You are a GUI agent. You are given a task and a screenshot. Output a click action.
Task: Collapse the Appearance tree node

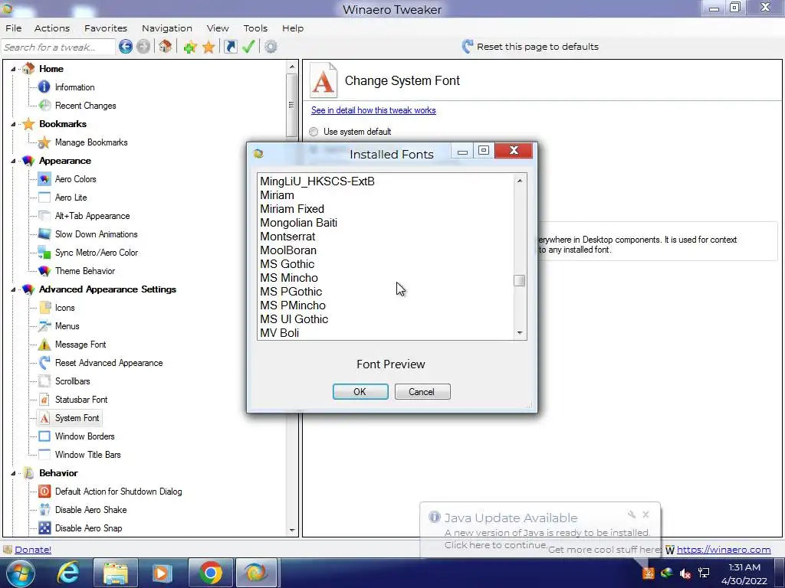13,161
